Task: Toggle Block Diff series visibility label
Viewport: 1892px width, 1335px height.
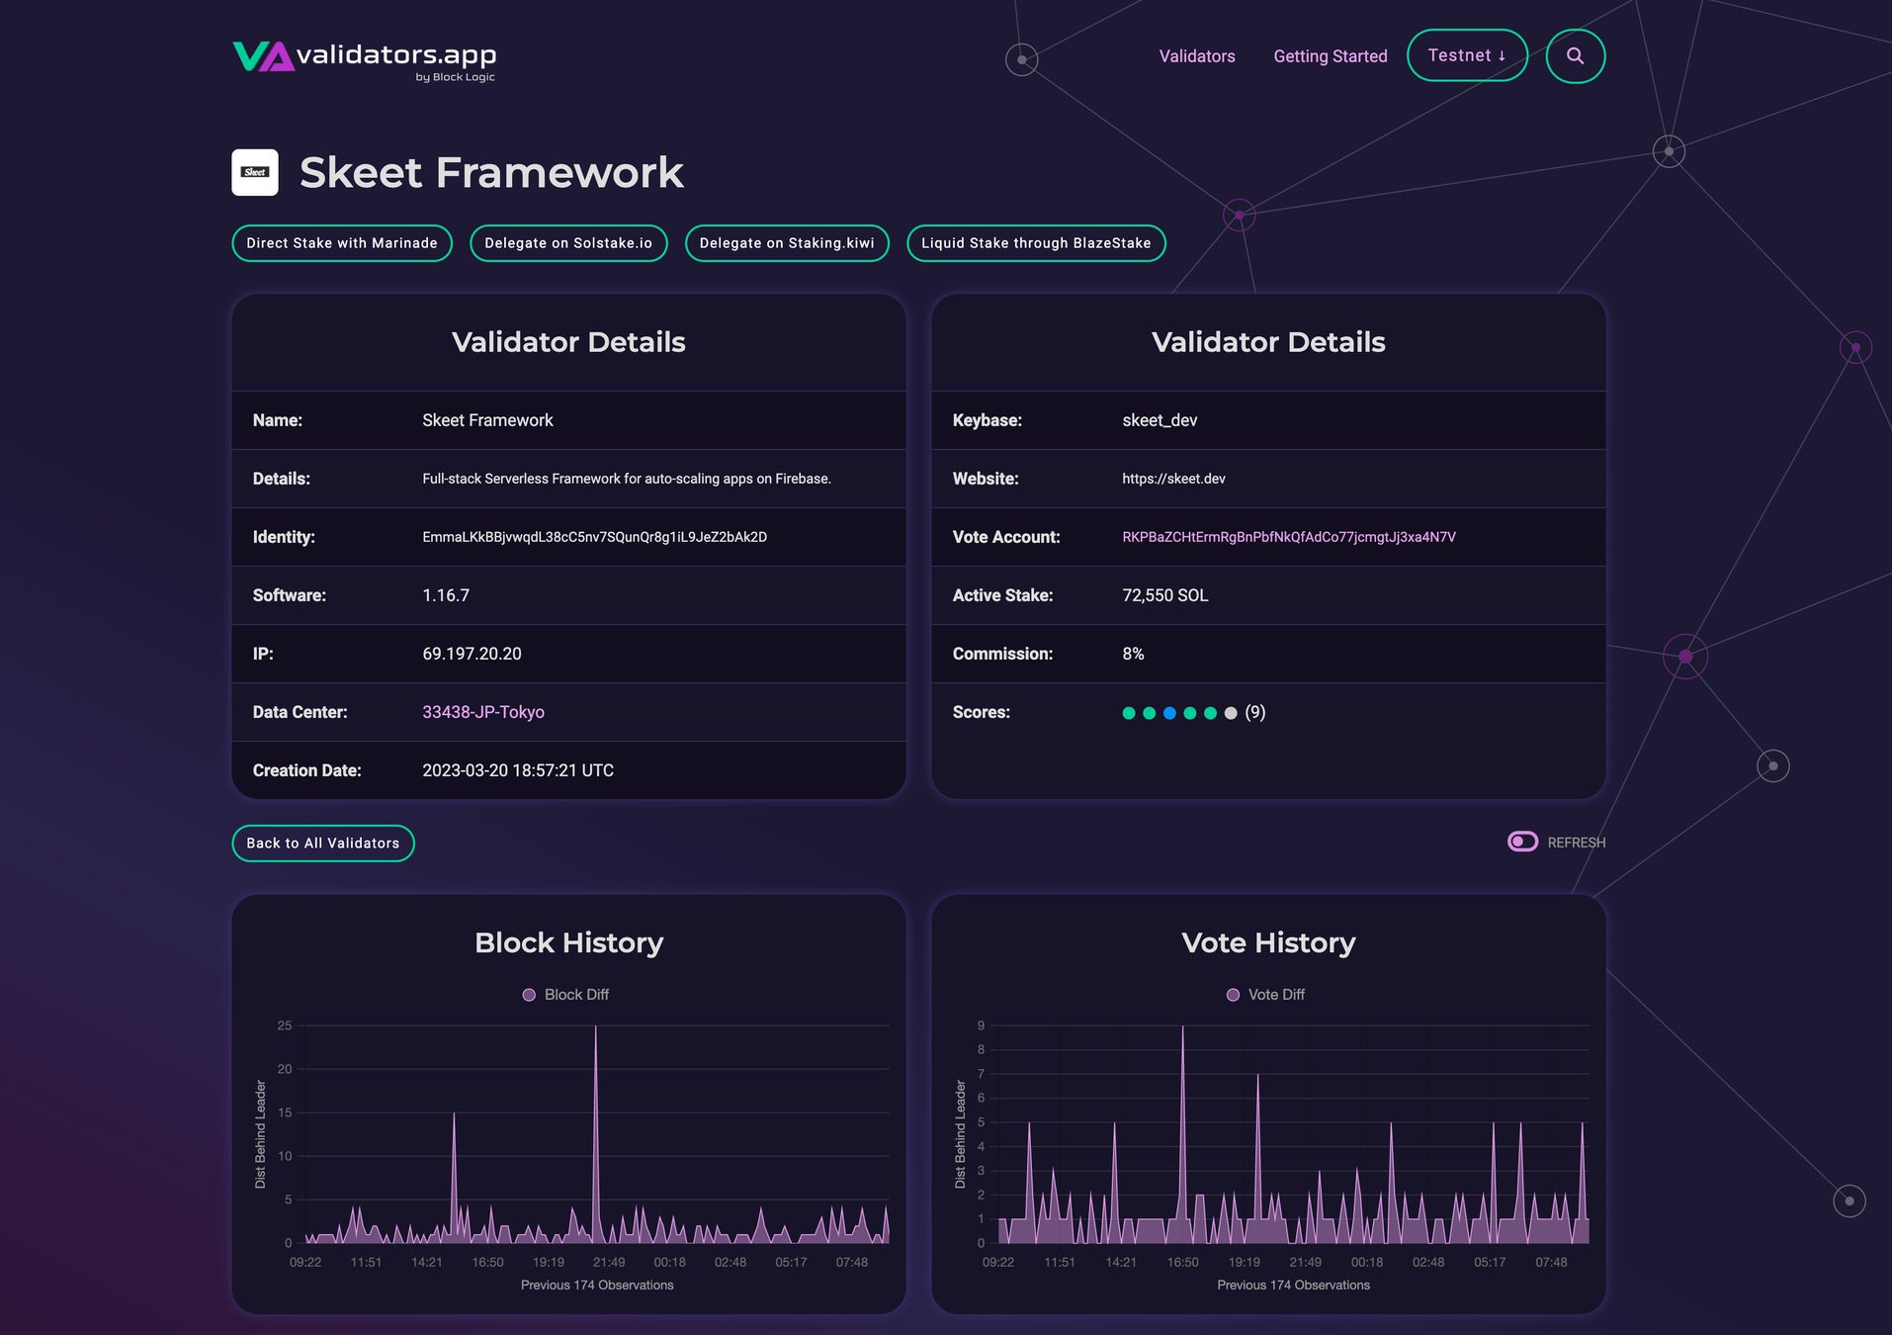Action: [x=576, y=995]
